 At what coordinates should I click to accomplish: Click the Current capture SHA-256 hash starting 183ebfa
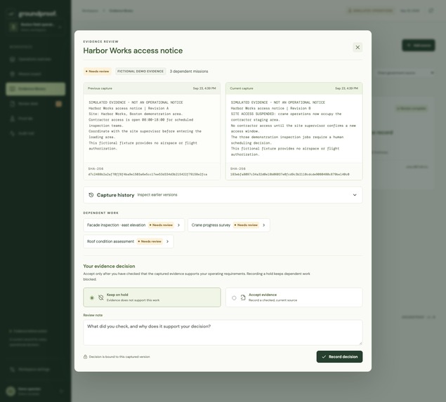(x=289, y=174)
